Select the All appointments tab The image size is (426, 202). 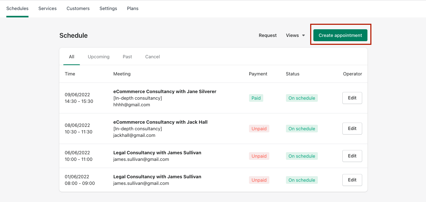point(71,57)
